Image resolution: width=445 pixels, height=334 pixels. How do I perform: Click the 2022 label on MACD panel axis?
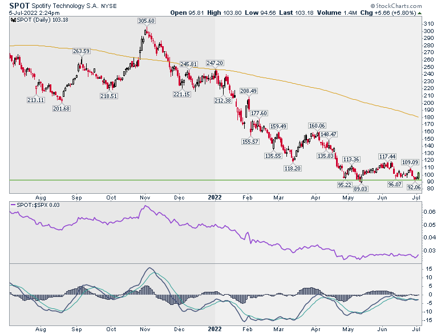coord(215,329)
